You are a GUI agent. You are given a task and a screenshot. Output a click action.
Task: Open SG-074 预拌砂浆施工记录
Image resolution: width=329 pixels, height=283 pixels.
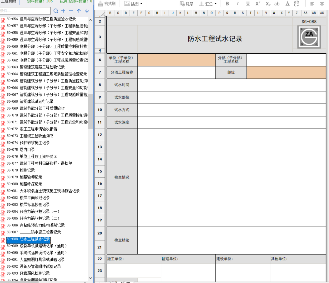[28, 143]
